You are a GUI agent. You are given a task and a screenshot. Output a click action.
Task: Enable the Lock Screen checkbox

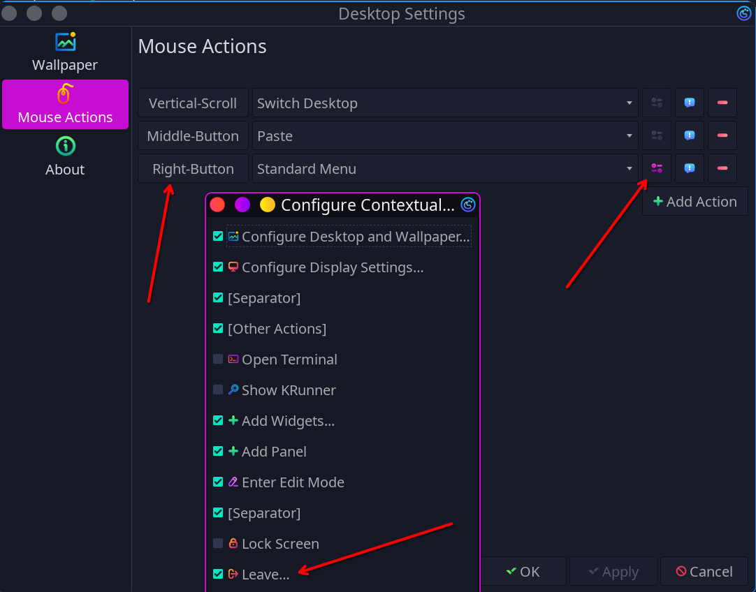pyautogui.click(x=218, y=543)
